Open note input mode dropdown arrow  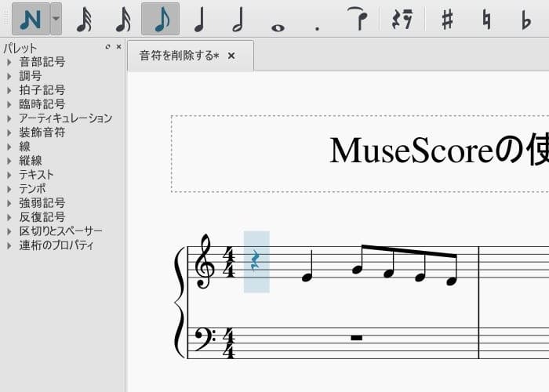[56, 19]
